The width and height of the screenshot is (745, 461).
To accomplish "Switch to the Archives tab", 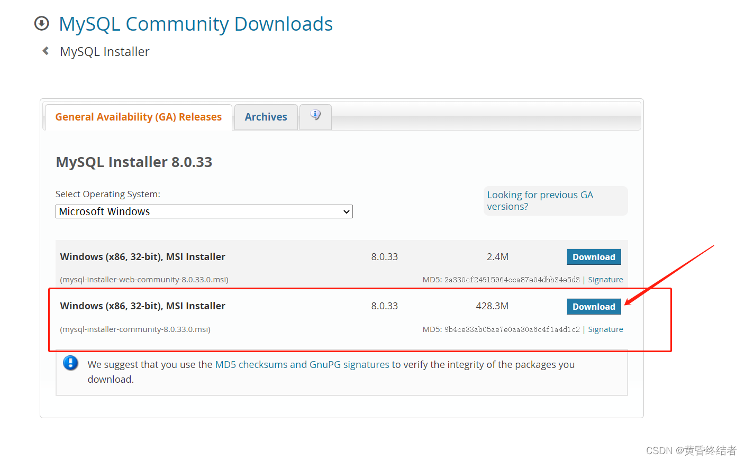I will coord(266,117).
